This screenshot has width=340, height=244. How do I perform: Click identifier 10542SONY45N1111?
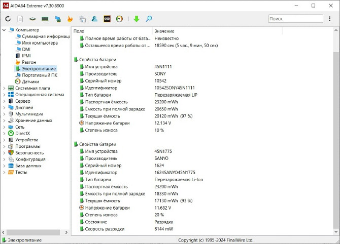click(x=175, y=88)
